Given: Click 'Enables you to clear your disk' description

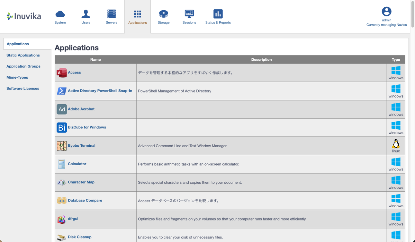Looking at the screenshot, I should coord(180,238).
